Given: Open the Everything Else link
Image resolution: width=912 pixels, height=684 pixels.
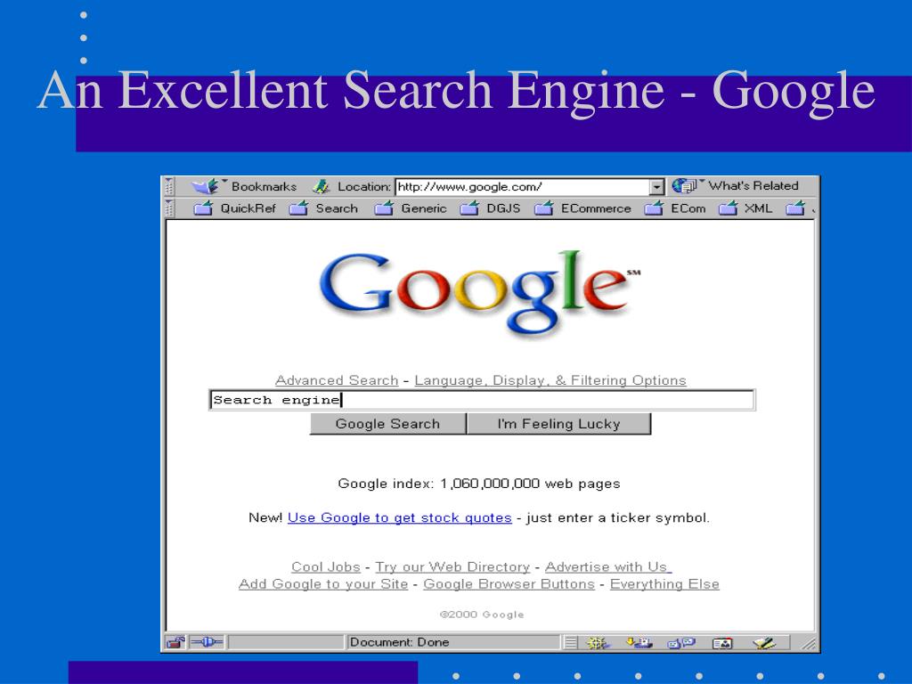Looking at the screenshot, I should 664,584.
